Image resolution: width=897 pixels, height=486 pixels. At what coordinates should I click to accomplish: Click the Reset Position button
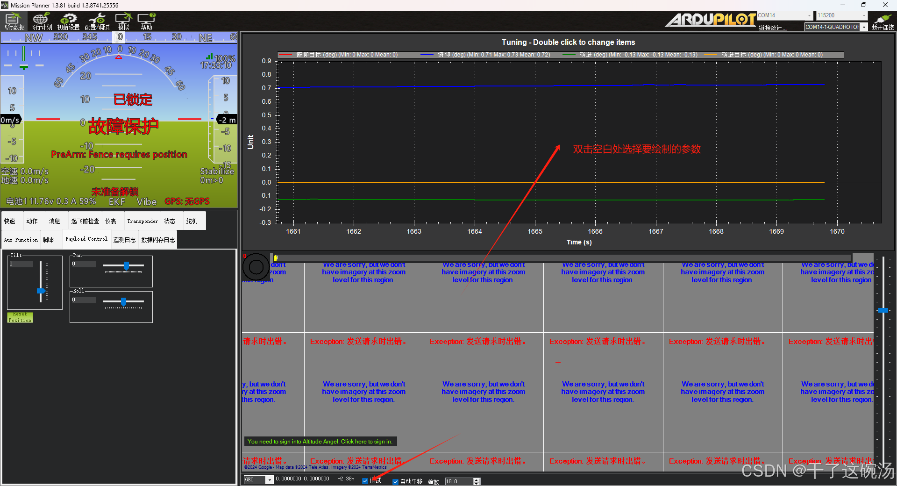click(x=20, y=317)
